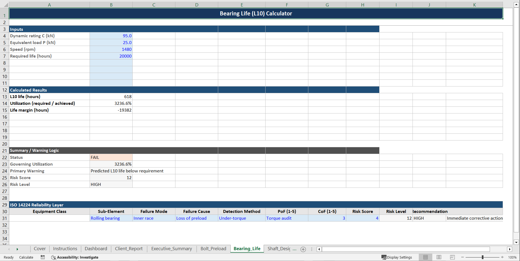The height and width of the screenshot is (261, 520).
Task: Click the vertical scrollbar down arrow
Action: [516, 242]
